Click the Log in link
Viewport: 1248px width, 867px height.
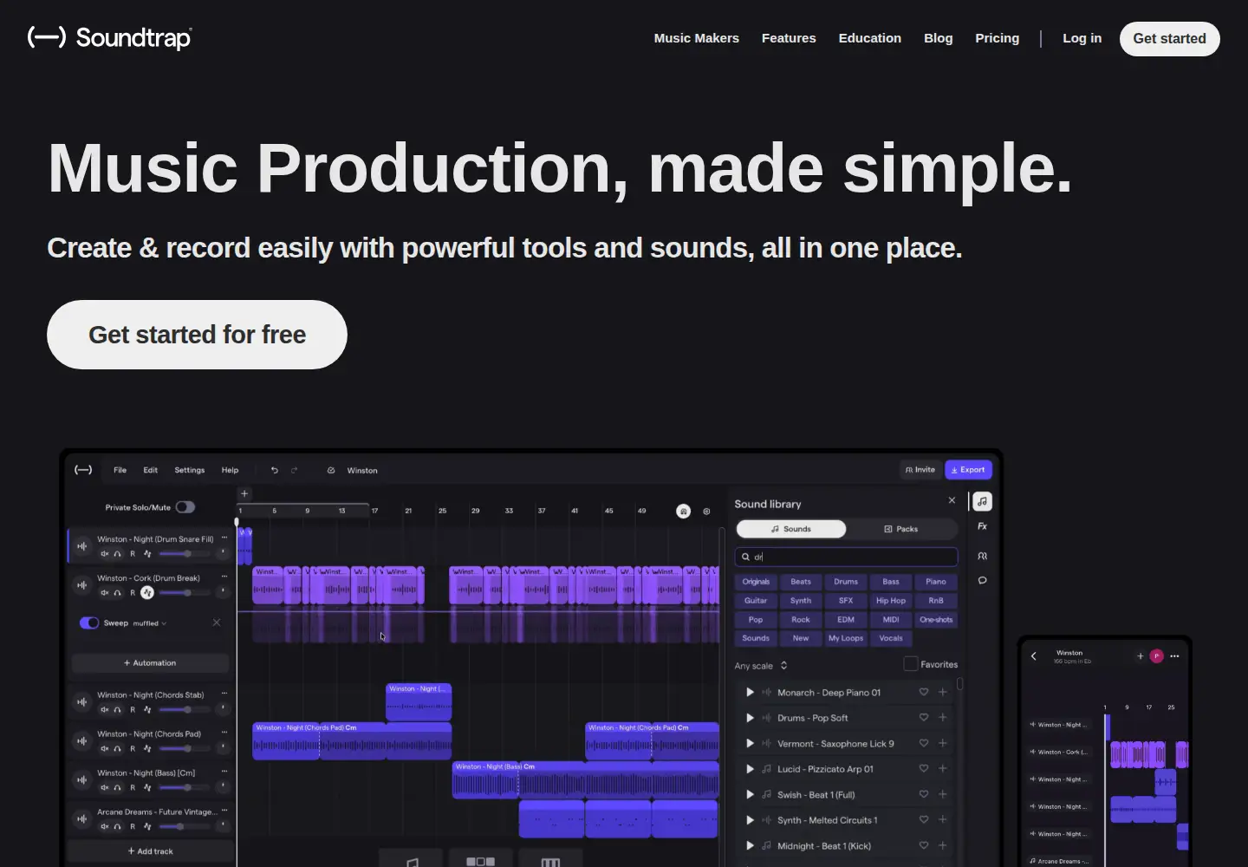pos(1082,38)
